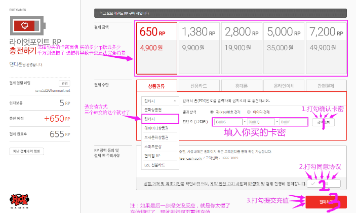
Task: Open the 상품,가격 및 유효기간 link
Action: point(162,184)
